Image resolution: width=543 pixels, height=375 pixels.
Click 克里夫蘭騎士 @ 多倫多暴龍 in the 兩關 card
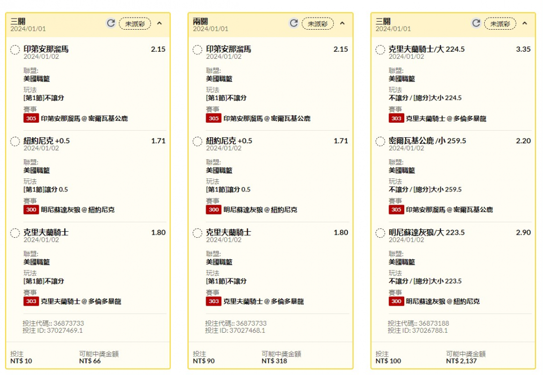263,302
